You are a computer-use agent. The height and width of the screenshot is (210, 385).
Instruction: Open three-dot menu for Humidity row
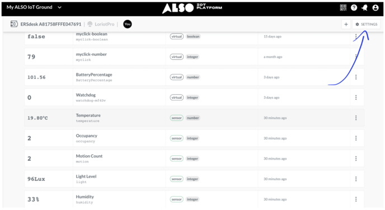[x=356, y=199]
